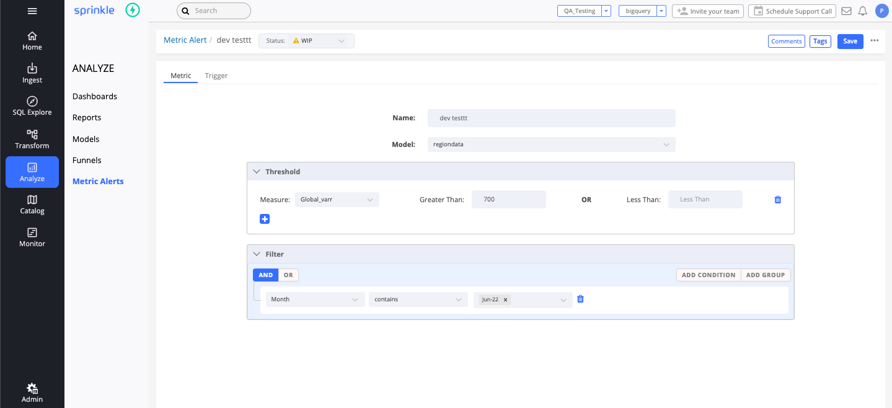Click the Save button
Viewport: 892px width, 408px height.
click(850, 41)
